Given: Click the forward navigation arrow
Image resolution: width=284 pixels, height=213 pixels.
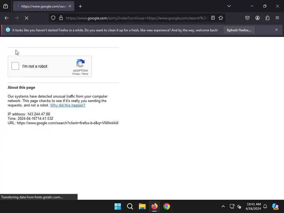Looking at the screenshot, I should [x=17, y=18].
